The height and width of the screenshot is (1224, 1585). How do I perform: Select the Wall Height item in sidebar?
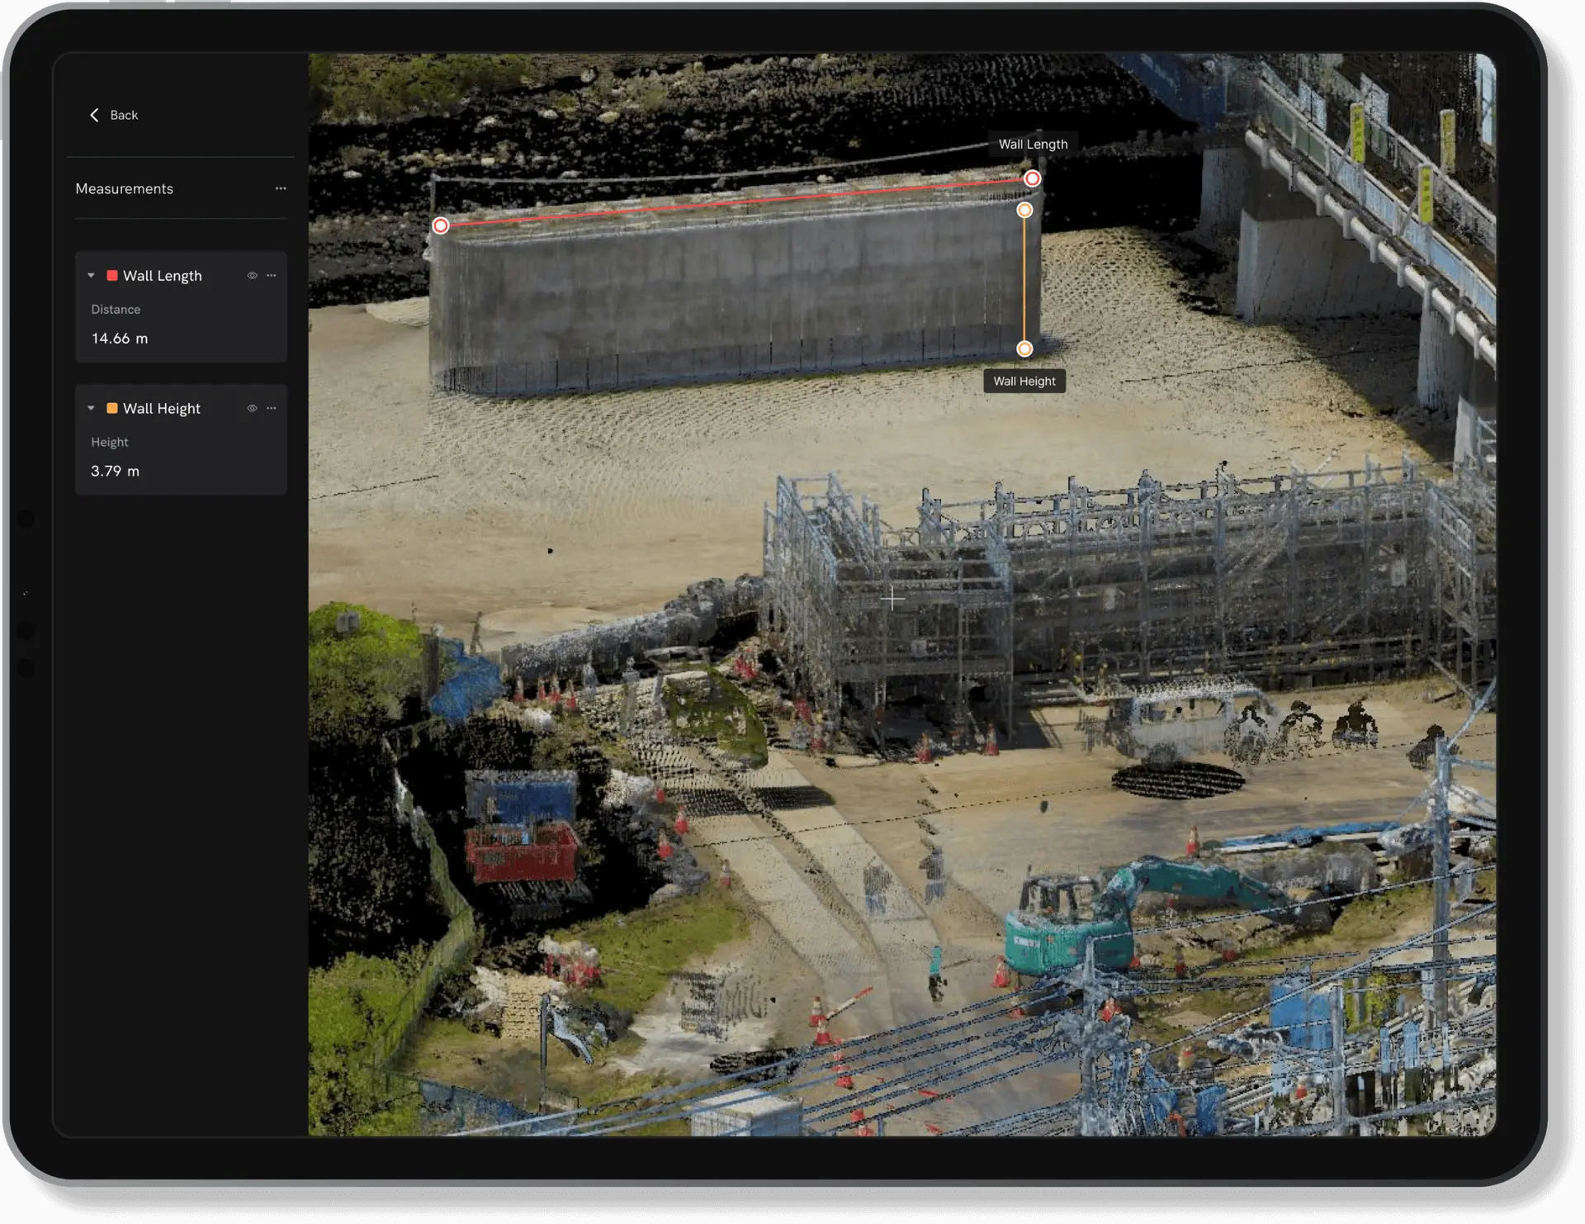[162, 409]
